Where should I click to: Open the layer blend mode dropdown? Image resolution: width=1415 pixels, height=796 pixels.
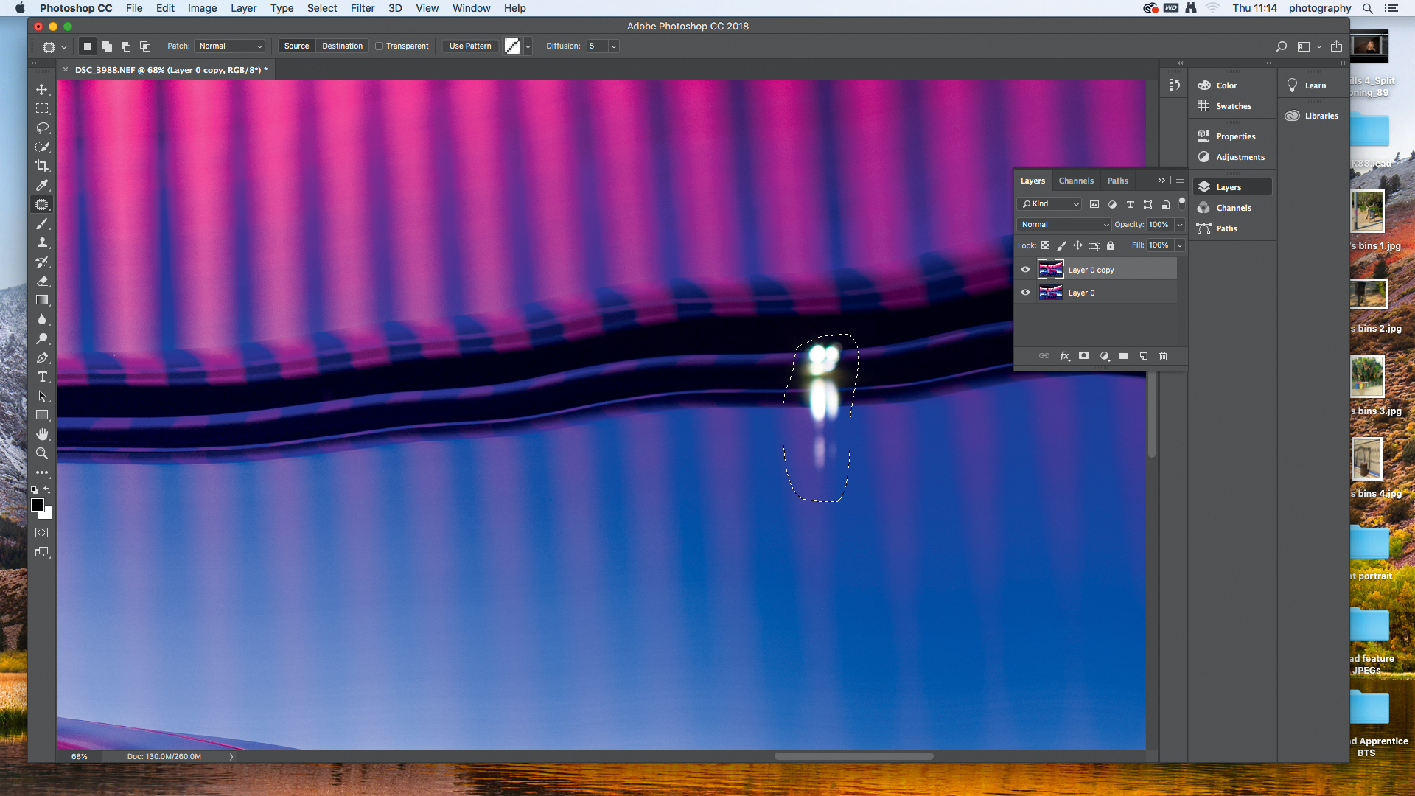click(x=1063, y=224)
